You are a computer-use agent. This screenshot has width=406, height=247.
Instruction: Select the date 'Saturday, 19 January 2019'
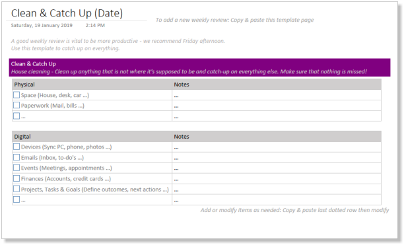tap(42, 25)
